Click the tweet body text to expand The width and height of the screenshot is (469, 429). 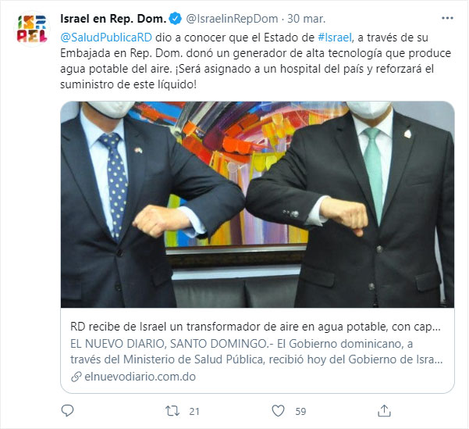255,61
